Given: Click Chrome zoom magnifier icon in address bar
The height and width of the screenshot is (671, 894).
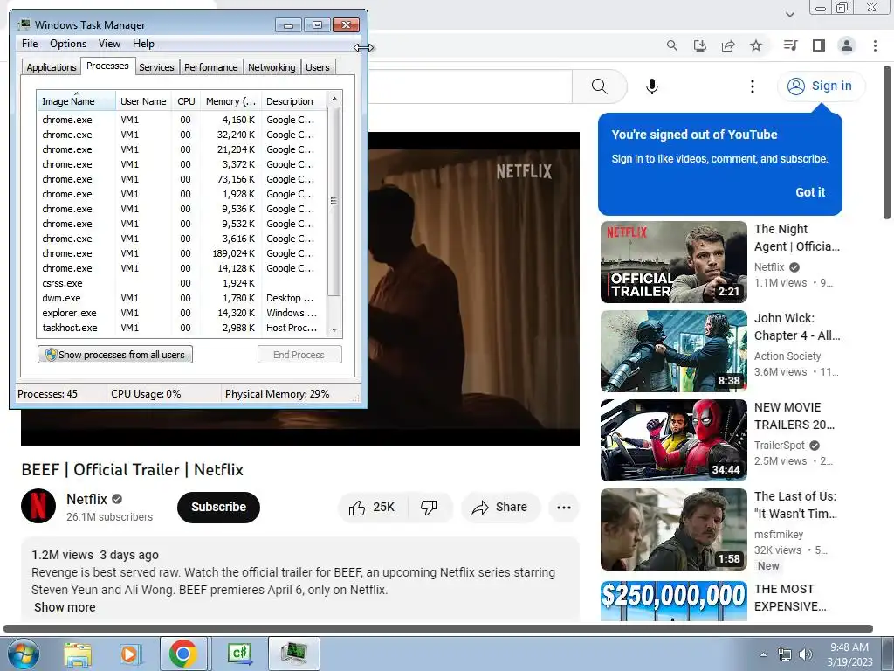Looking at the screenshot, I should click(x=671, y=45).
